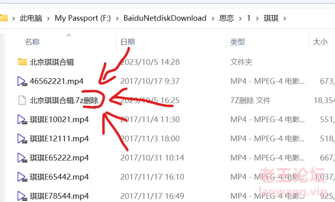Select the 46562221.mp4 video file icon
The width and height of the screenshot is (335, 202).
[22, 81]
